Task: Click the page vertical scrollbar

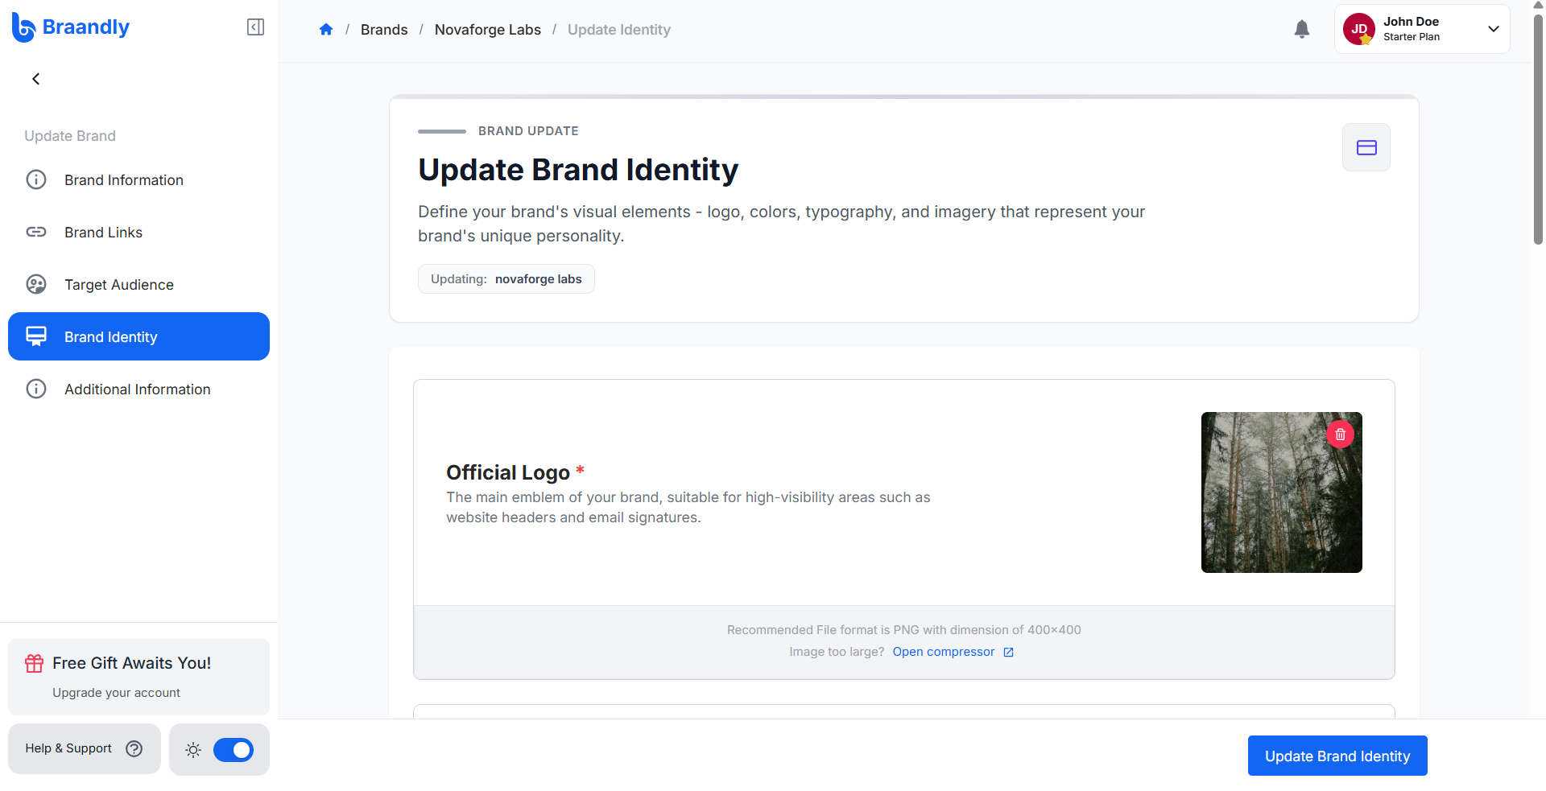Action: [1538, 129]
